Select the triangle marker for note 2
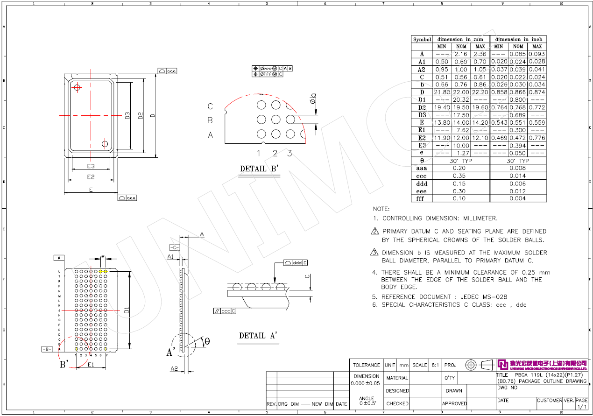593x416 pixels. click(x=374, y=232)
